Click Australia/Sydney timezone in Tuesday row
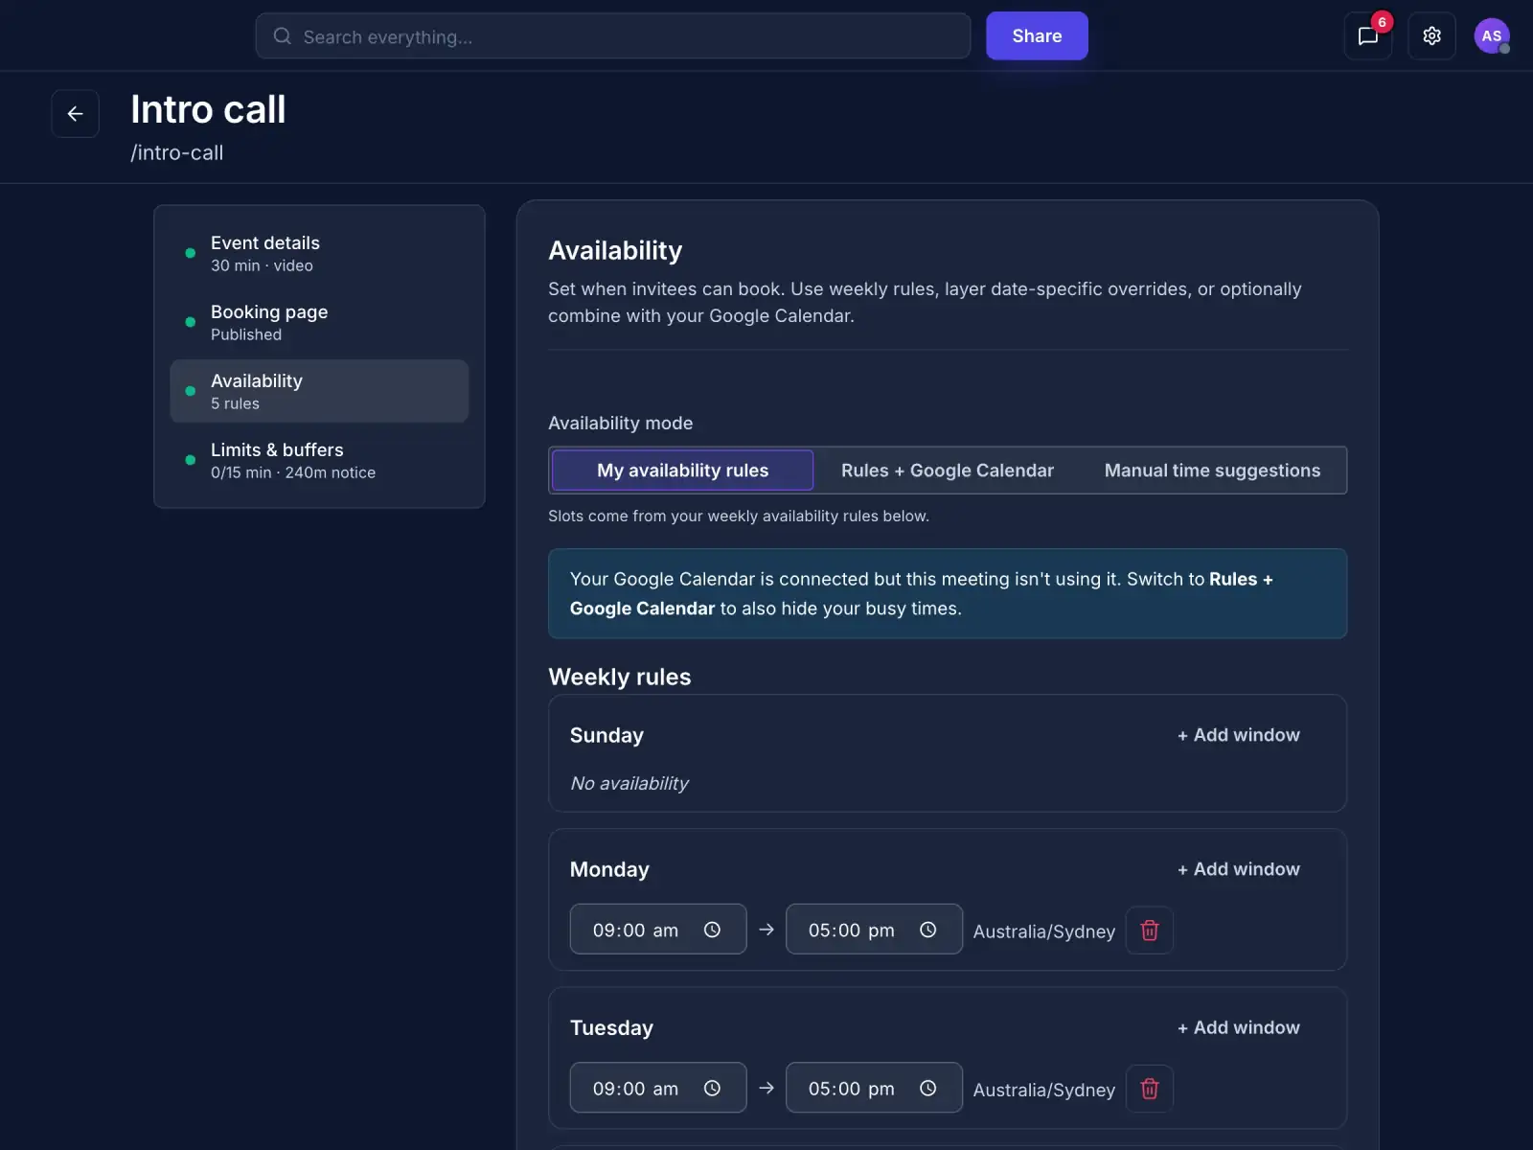 (1044, 1090)
